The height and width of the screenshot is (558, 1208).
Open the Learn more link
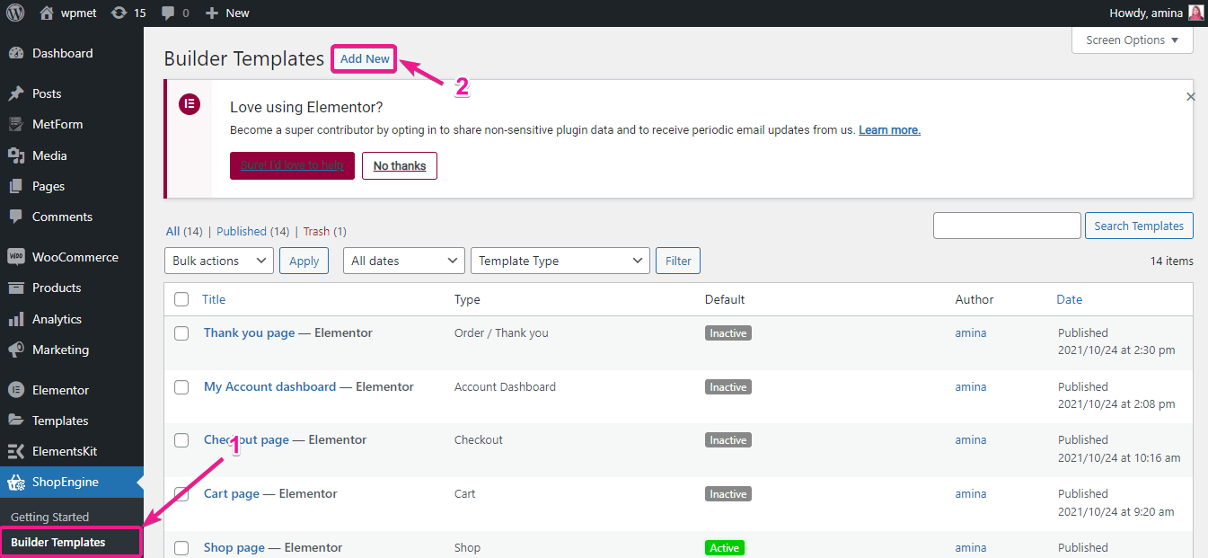pyautogui.click(x=889, y=129)
